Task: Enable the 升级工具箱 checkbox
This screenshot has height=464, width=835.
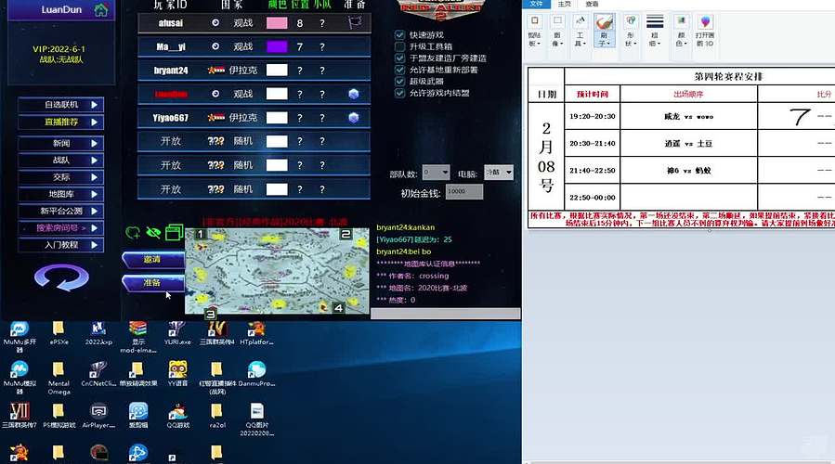Action: point(399,46)
